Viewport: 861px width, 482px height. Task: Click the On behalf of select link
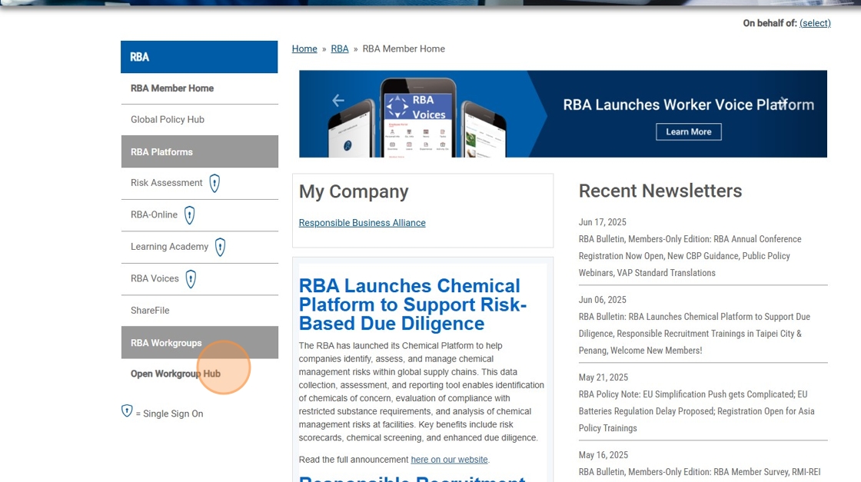click(815, 23)
